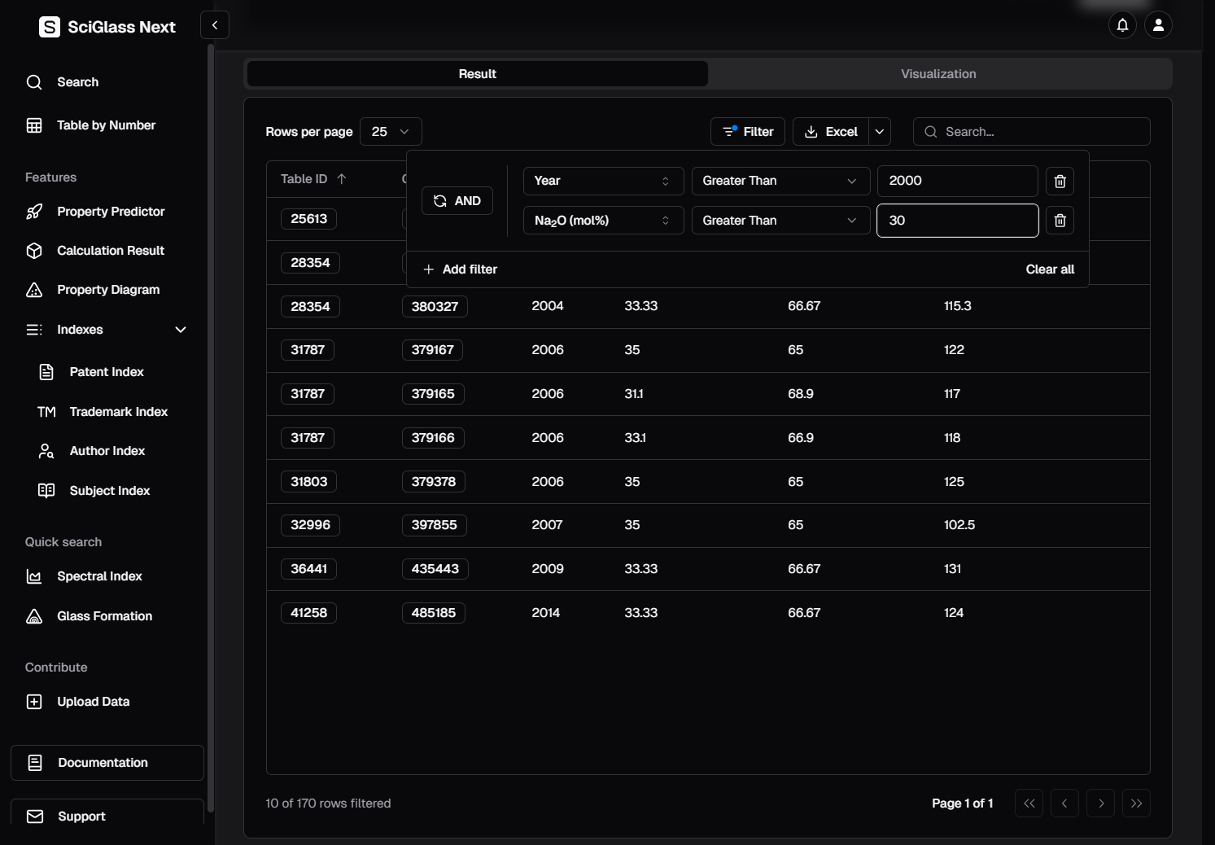Click Clear all filters
Screen dimensions: 1215x845
click(1050, 269)
